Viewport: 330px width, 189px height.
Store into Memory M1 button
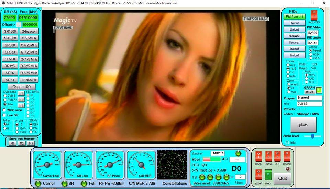tap(12, 143)
